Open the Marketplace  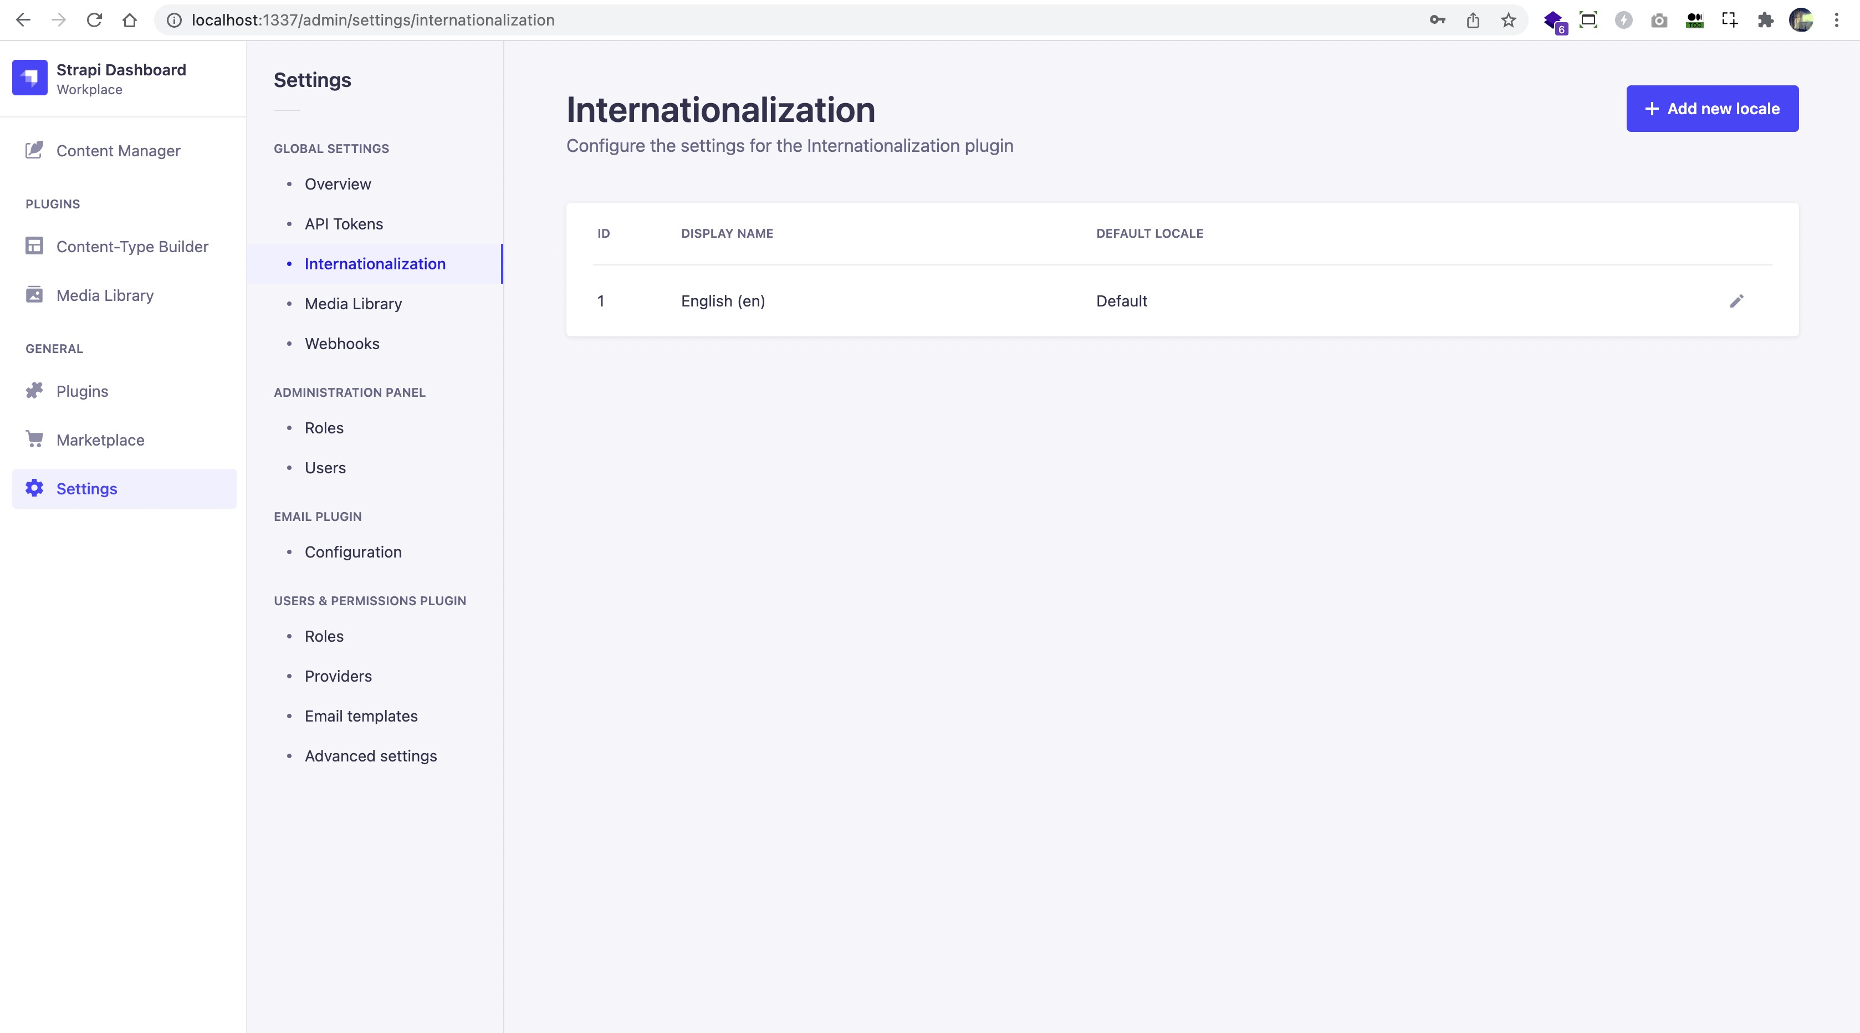(x=100, y=439)
